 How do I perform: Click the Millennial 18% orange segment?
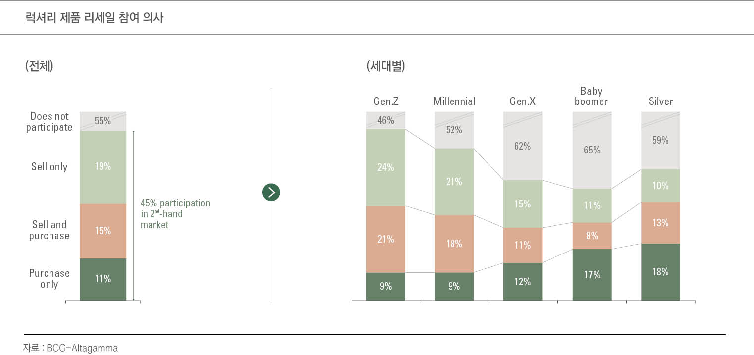[454, 244]
